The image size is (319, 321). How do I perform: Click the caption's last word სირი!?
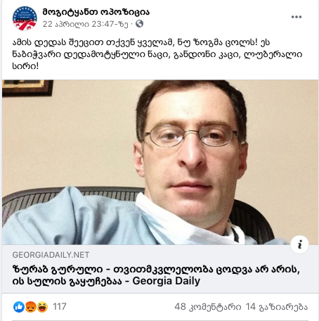pyautogui.click(x=25, y=66)
